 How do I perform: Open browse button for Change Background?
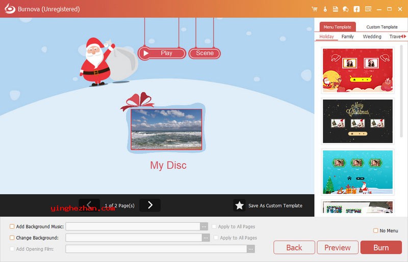pos(206,238)
